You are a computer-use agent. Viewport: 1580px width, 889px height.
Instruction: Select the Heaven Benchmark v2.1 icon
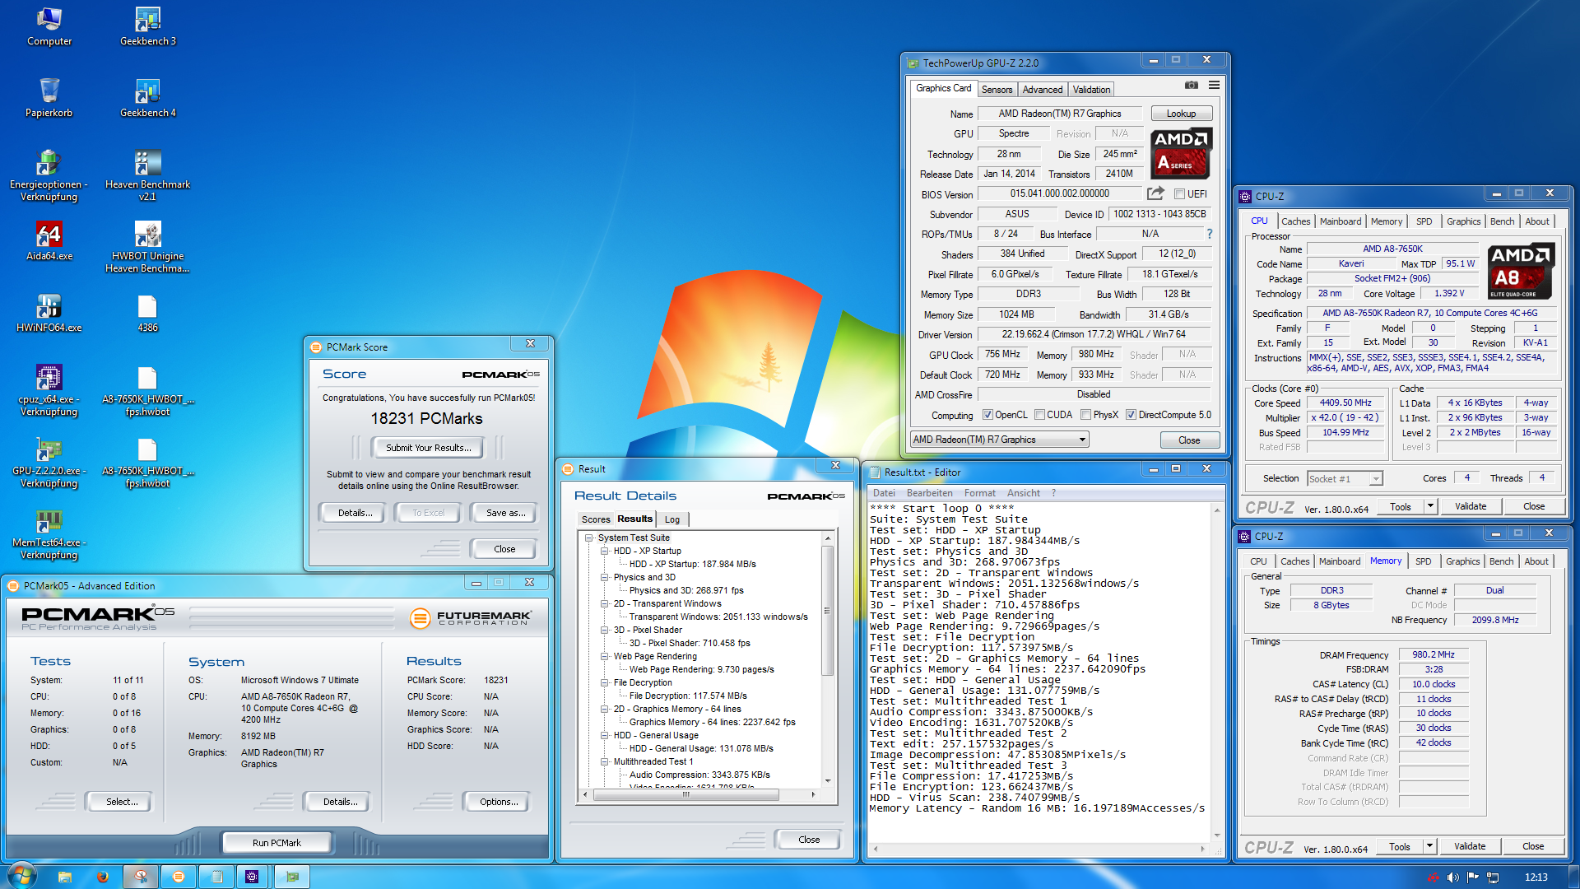point(148,175)
